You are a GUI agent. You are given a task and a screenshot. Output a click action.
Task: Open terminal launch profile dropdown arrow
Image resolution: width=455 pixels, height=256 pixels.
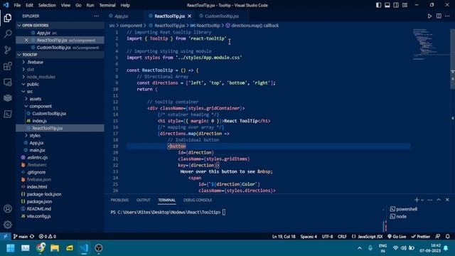pos(422,200)
